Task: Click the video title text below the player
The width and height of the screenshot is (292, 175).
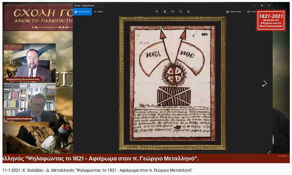Action: click(98, 170)
